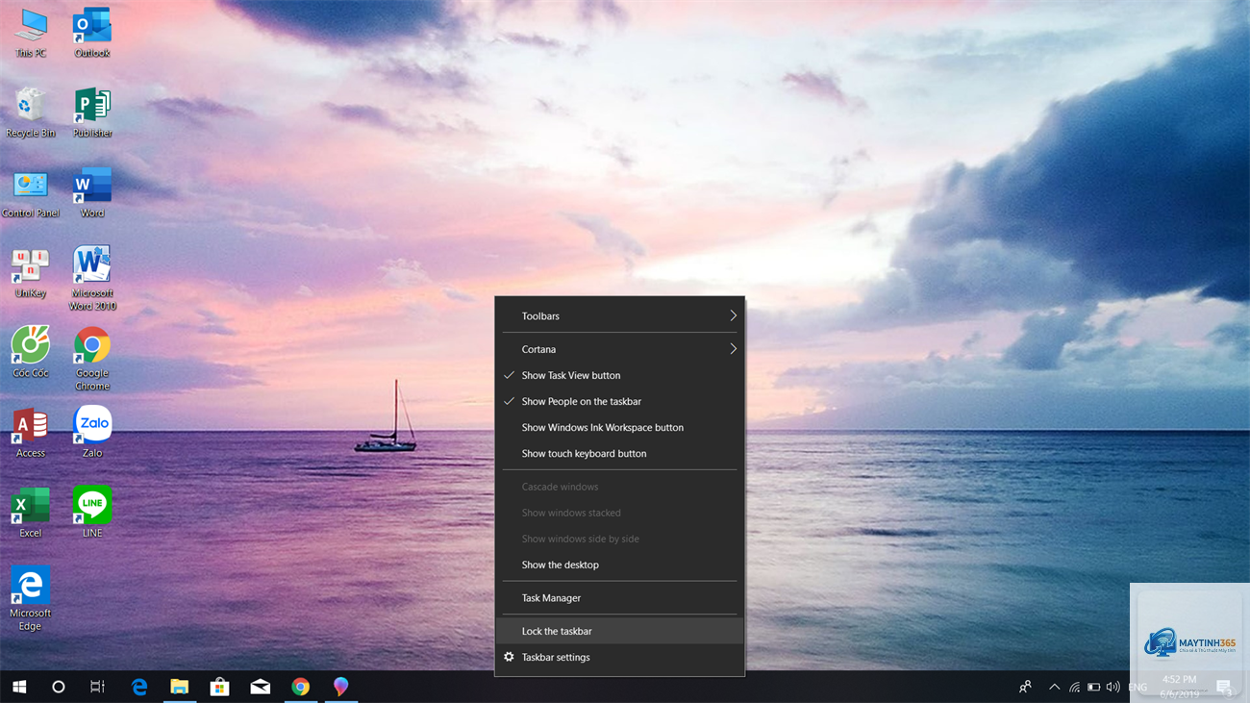Uncheck Show Task View button
The width and height of the screenshot is (1250, 703).
coord(620,375)
